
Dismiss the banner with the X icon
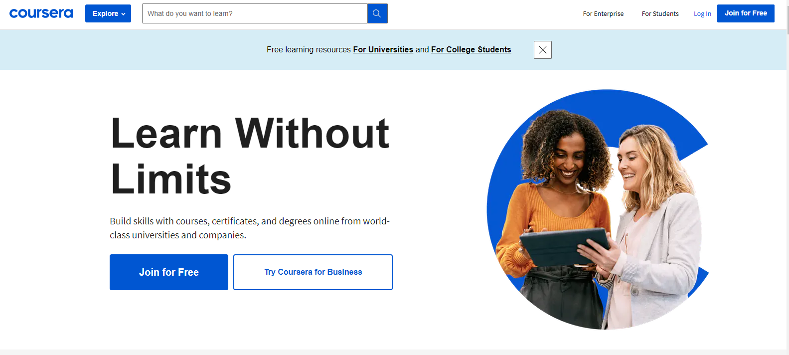click(543, 50)
